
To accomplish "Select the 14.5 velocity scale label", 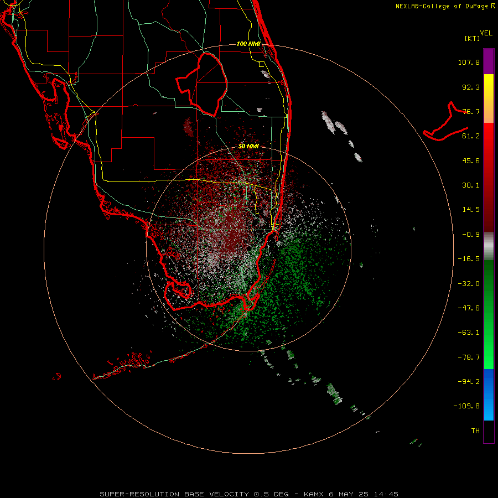I will click(471, 210).
